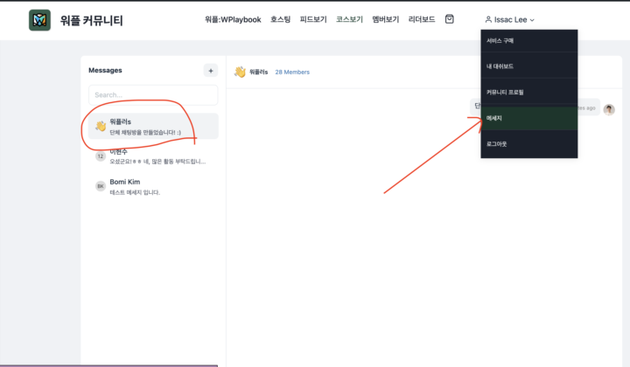Open 워플:WPlaybook in the navigation
This screenshot has width=630, height=367.
click(233, 19)
